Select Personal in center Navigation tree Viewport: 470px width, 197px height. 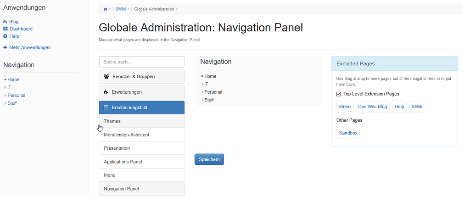[213, 92]
